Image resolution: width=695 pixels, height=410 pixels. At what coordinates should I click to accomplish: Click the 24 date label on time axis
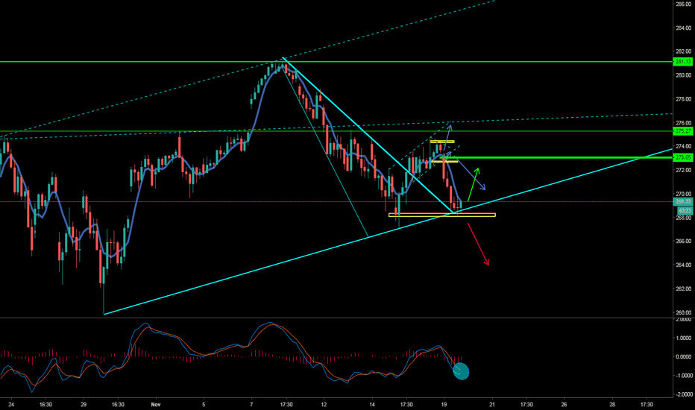[x=11, y=404]
